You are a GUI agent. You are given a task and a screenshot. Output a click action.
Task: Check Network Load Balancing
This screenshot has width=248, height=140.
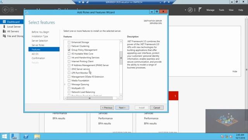tap(69, 92)
